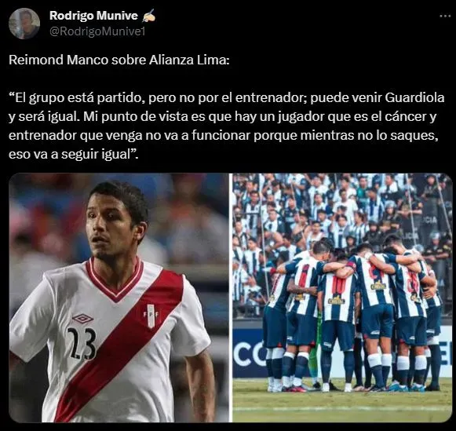Click the Umbro logo on the white jersey
This screenshot has height=431, width=456.
(83, 319)
